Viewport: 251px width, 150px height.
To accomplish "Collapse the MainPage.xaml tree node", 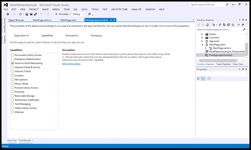I will click(x=202, y=45).
